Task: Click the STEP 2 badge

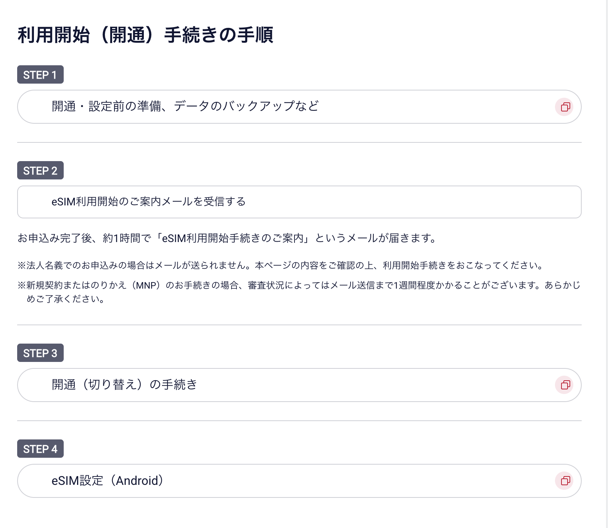Action: 40,171
